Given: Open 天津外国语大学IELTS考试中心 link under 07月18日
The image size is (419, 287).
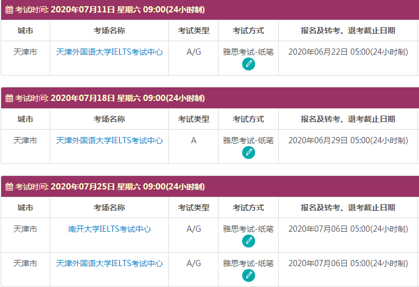Looking at the screenshot, I should click(x=109, y=140).
